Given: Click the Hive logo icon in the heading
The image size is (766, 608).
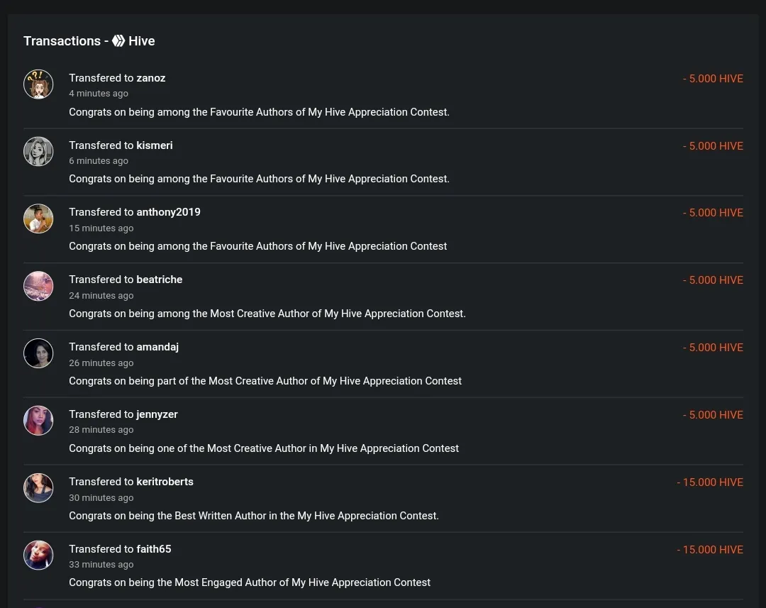Looking at the screenshot, I should (x=118, y=41).
